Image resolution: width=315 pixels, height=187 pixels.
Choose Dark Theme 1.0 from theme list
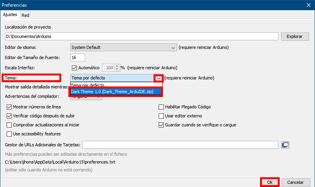tap(116, 92)
